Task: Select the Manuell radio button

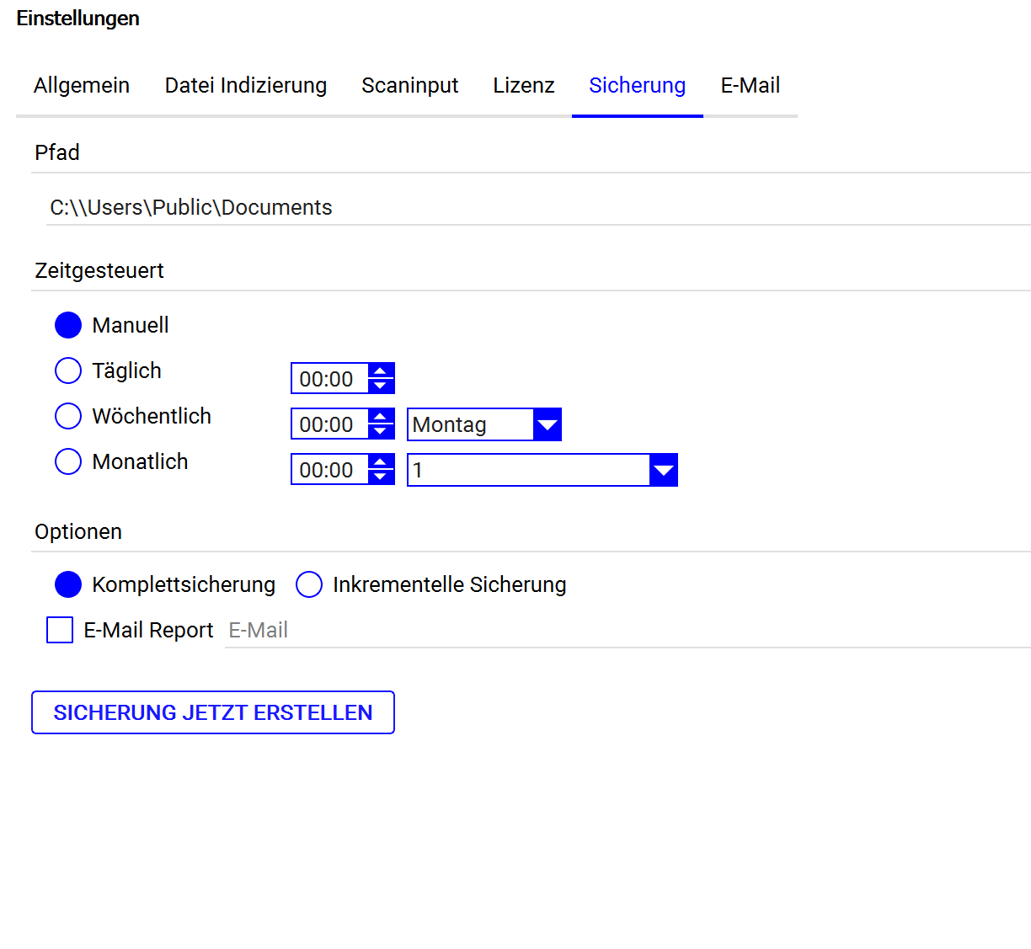Action: [68, 325]
